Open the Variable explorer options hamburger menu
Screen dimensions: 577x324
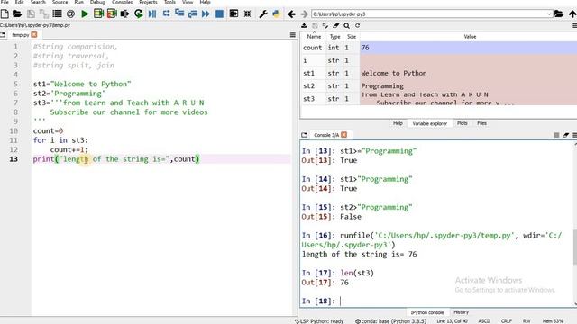coord(574,25)
